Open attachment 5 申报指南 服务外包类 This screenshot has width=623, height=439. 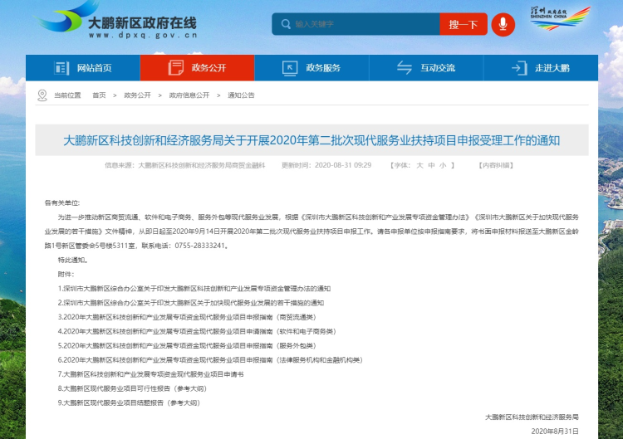(x=187, y=346)
